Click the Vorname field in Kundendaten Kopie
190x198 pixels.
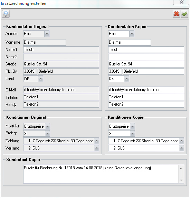[130, 42]
